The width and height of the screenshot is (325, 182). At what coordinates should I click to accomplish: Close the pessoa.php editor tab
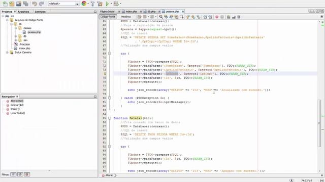tap(183, 12)
